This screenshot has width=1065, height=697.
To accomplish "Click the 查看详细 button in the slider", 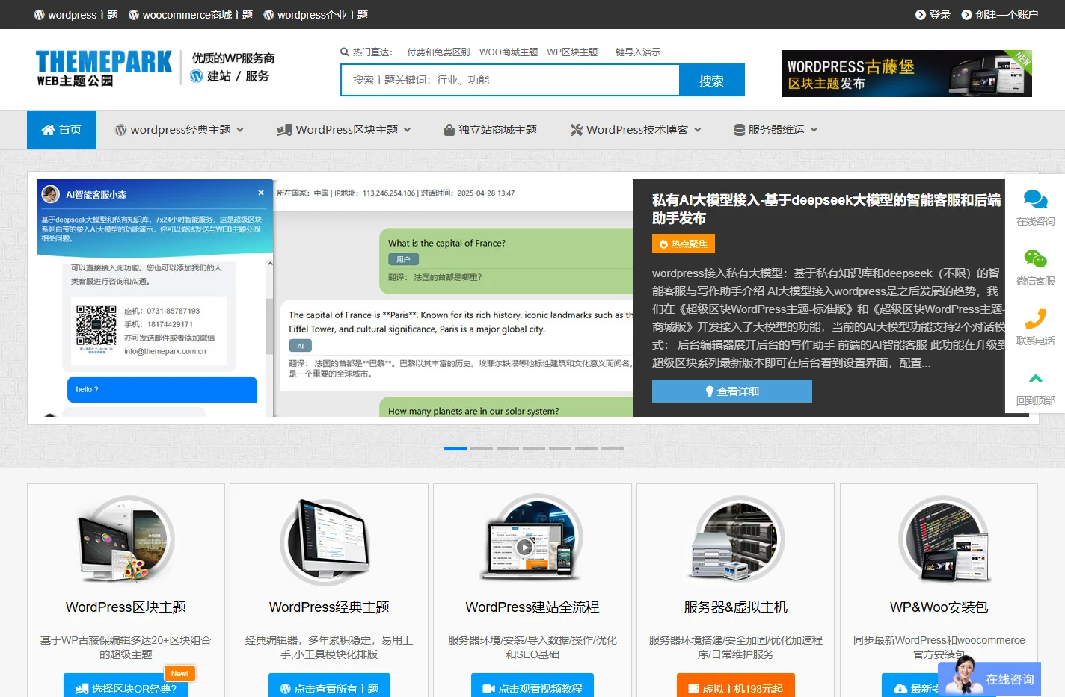I will pos(732,391).
